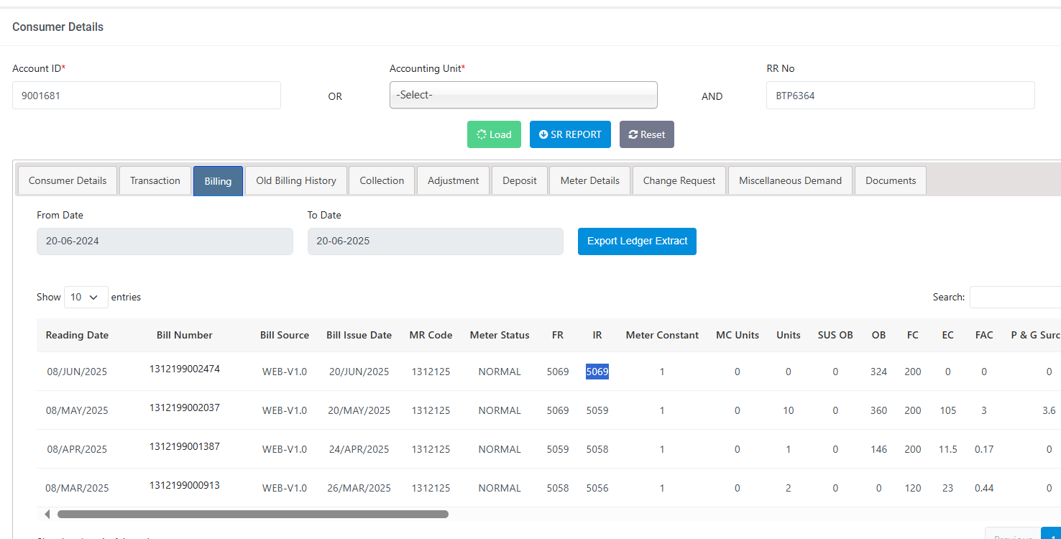This screenshot has height=539, width=1061.
Task: Click the EC value 11.5
Action: click(948, 449)
